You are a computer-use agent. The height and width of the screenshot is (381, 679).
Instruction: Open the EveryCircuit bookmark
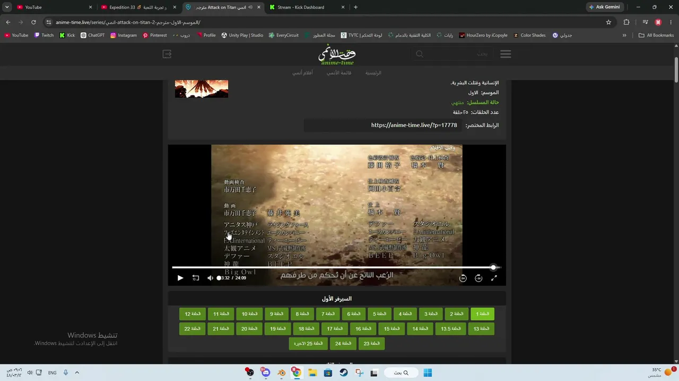click(x=283, y=35)
